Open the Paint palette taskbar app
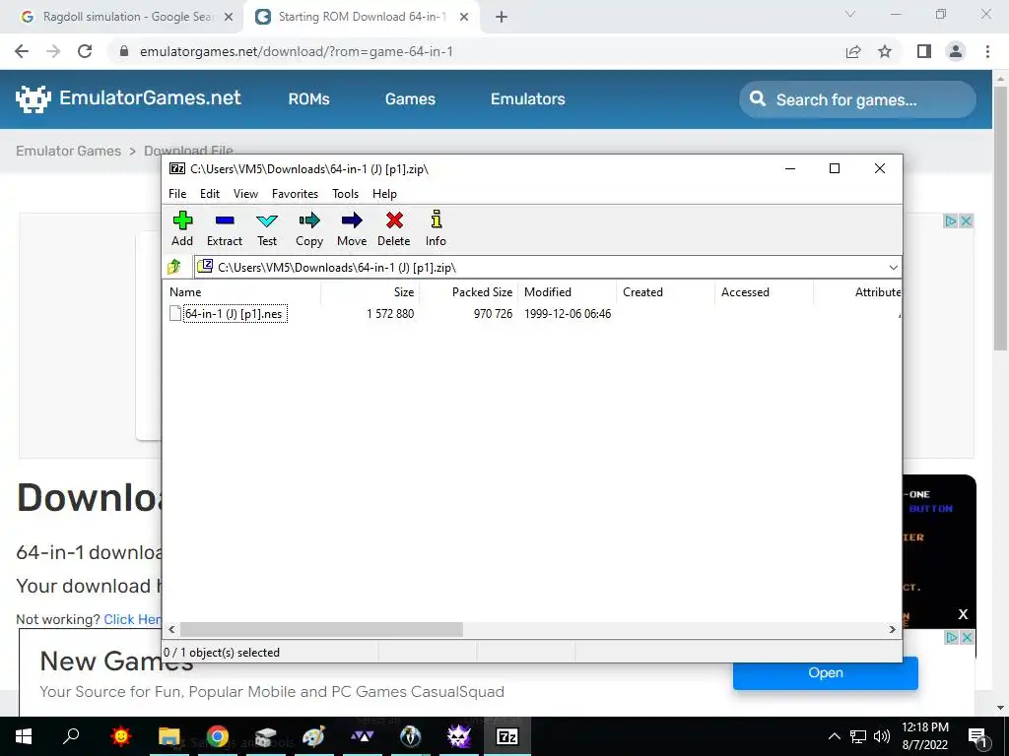The height and width of the screenshot is (756, 1009). click(314, 736)
